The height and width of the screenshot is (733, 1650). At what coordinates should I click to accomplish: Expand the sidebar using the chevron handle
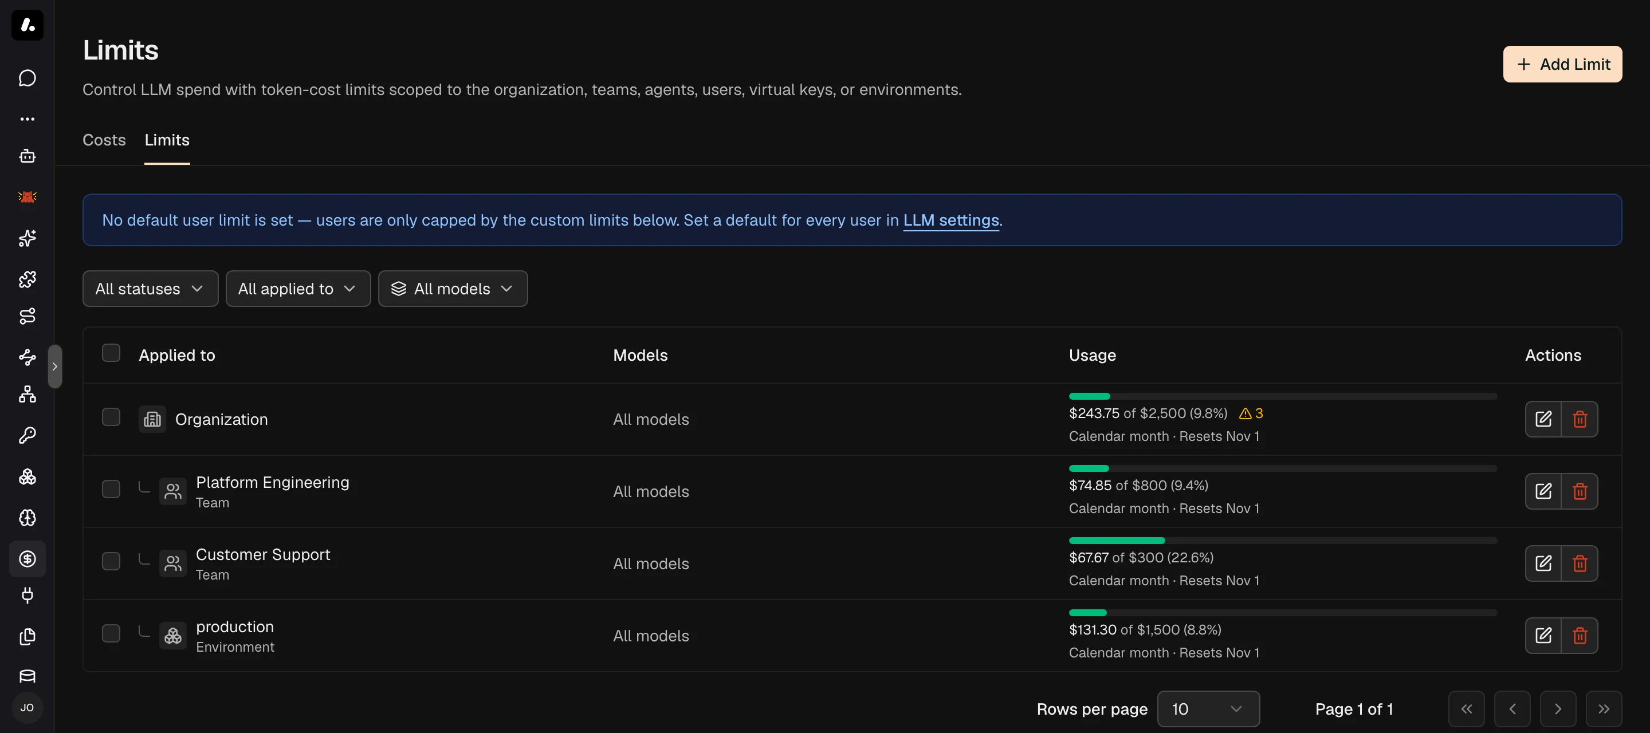[x=55, y=366]
